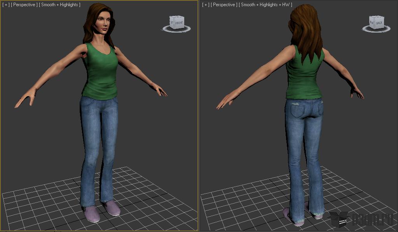
Task: Select the green tank top in the front view
Action: (x=100, y=74)
